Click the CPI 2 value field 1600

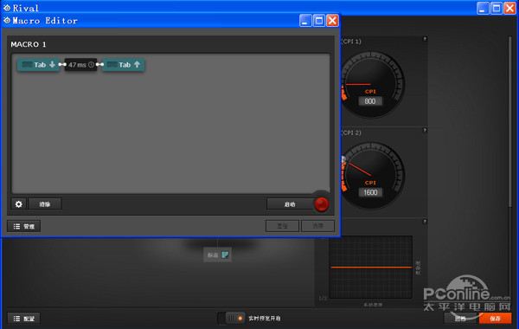point(370,192)
